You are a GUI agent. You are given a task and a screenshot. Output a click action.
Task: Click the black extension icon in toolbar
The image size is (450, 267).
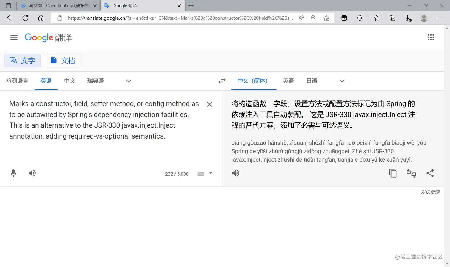[x=344, y=18]
